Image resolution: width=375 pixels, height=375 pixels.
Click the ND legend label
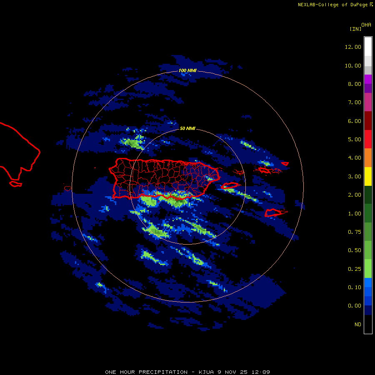(x=358, y=325)
